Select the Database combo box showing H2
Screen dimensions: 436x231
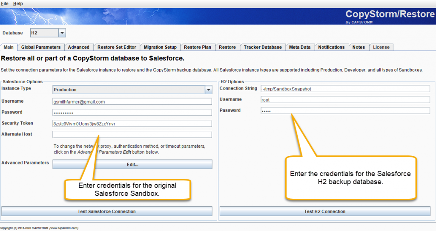click(x=48, y=33)
